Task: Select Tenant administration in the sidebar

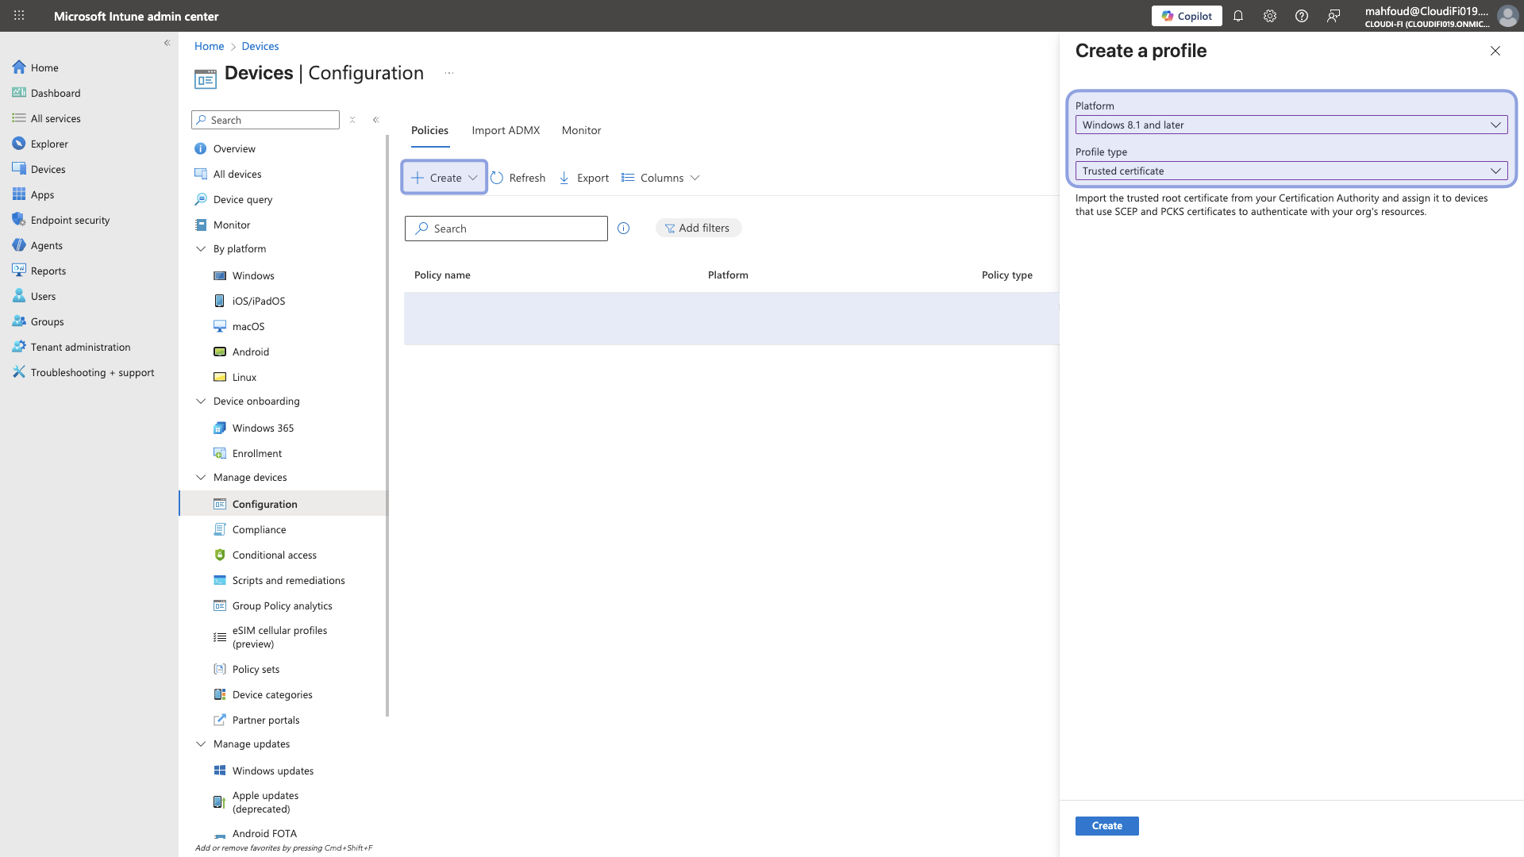Action: [x=80, y=347]
